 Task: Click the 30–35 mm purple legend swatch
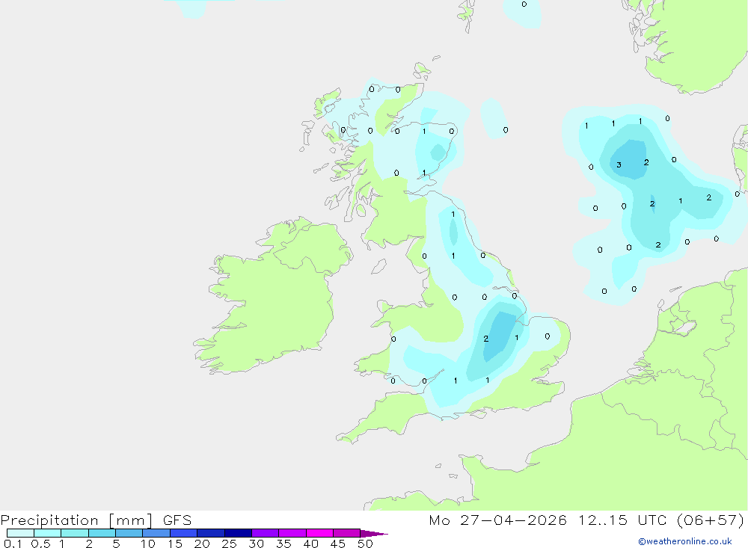265,533
